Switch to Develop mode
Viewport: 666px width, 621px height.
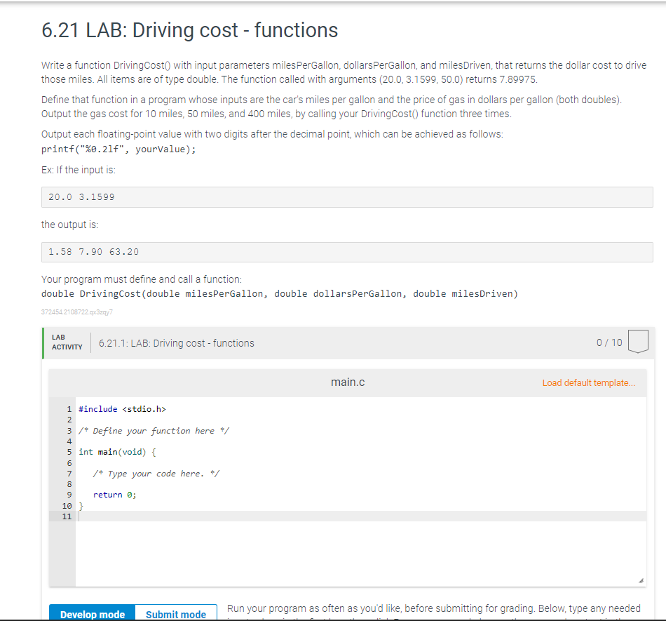click(92, 613)
